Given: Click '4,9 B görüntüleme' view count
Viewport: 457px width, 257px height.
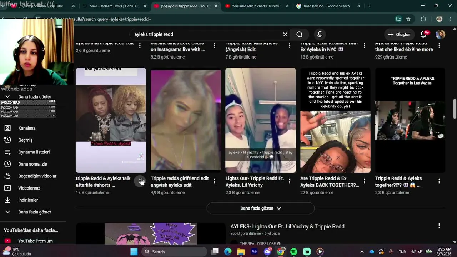Looking at the screenshot, I should [x=168, y=193].
